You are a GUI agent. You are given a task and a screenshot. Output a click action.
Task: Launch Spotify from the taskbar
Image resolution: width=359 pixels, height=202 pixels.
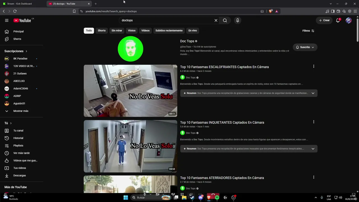(x=217, y=198)
